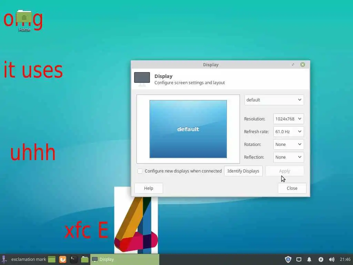
Task: Close the Display window with green X
Action: (x=303, y=65)
